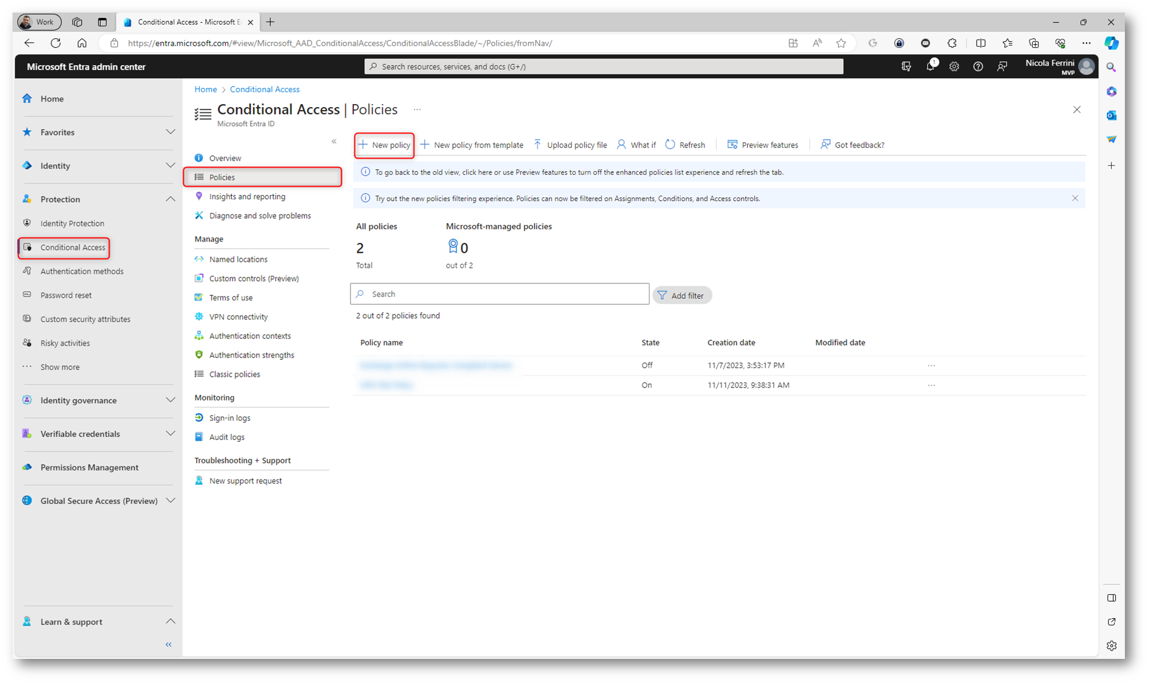The image size is (1150, 684).
Task: Open Preview features
Action: [x=762, y=145]
